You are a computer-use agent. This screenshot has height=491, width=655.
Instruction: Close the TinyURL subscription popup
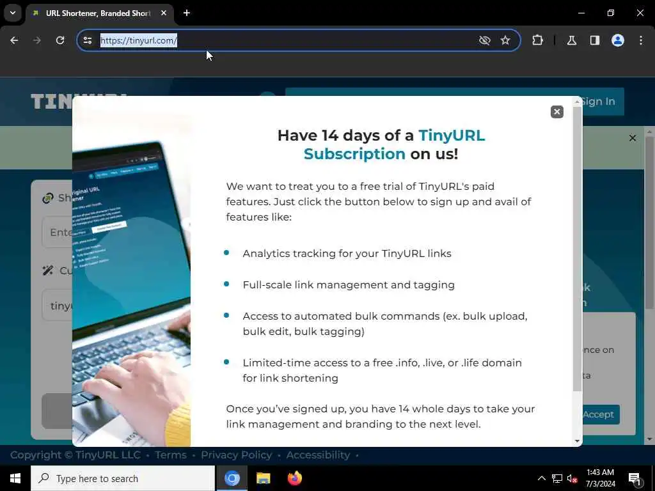(557, 112)
